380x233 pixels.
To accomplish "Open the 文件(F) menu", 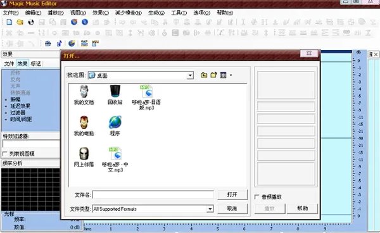I will tap(11, 13).
